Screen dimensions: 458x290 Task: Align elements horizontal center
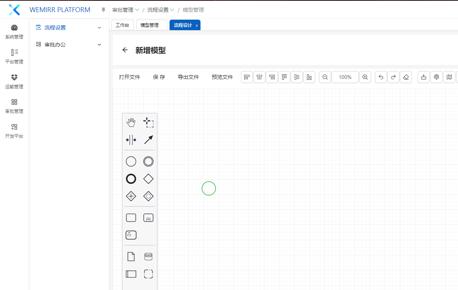tap(259, 77)
